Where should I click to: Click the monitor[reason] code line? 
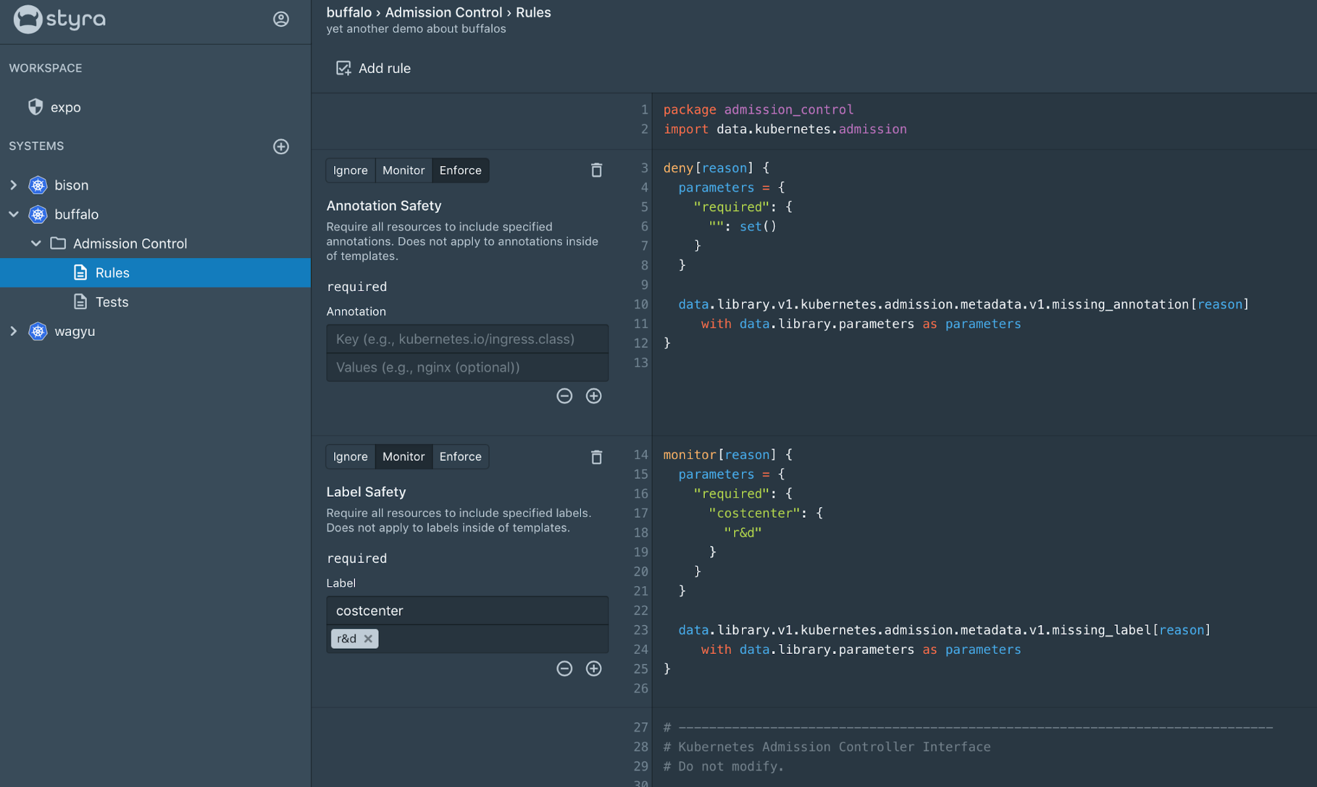727,454
